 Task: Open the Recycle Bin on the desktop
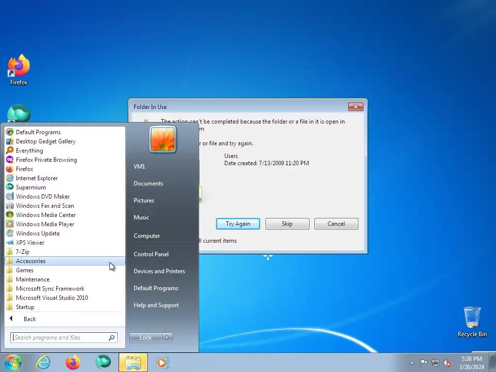point(472,322)
